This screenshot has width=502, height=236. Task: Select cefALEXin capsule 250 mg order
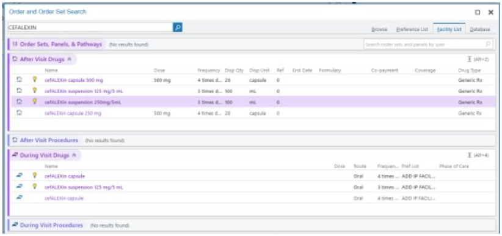73,113
